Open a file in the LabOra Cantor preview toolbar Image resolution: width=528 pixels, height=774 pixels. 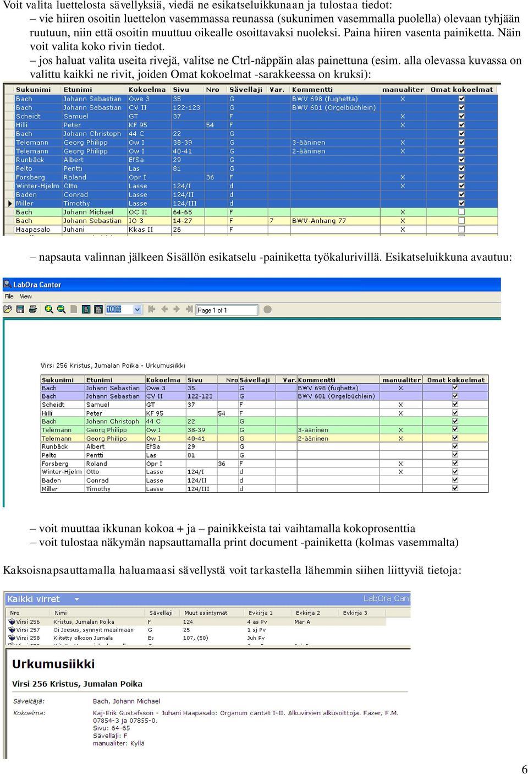pyautogui.click(x=8, y=309)
